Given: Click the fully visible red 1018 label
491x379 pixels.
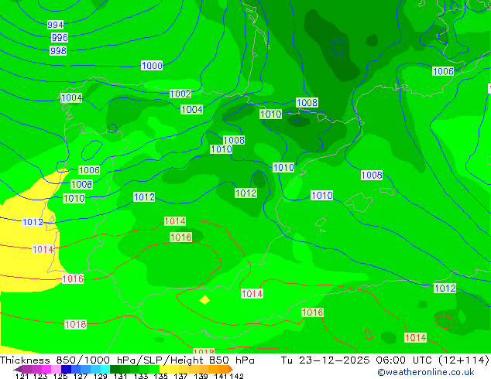Looking at the screenshot, I should tap(75, 324).
